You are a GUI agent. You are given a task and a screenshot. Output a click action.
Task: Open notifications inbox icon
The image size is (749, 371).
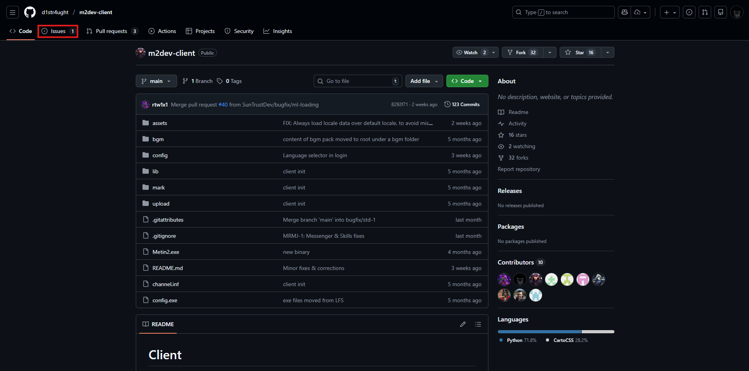pos(721,12)
